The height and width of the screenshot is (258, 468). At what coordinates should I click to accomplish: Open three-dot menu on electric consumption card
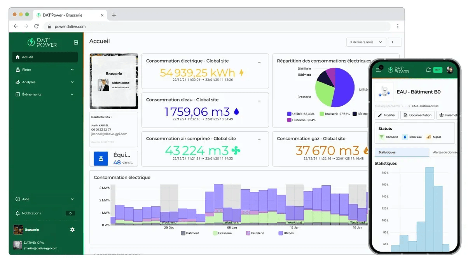tap(259, 61)
